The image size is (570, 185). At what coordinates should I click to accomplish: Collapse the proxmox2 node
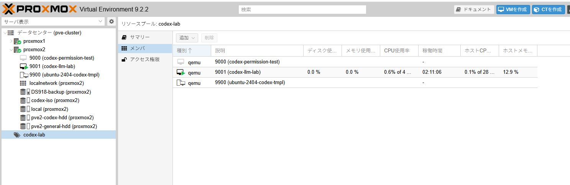click(11, 50)
